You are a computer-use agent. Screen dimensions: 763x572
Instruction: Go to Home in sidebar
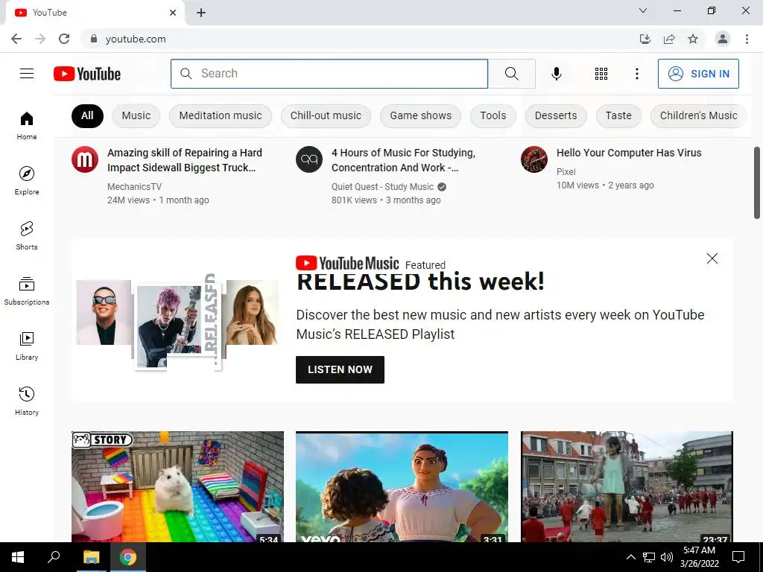pyautogui.click(x=27, y=125)
